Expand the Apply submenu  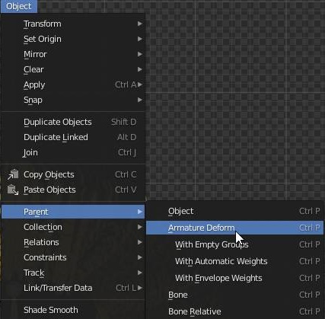coord(73,85)
